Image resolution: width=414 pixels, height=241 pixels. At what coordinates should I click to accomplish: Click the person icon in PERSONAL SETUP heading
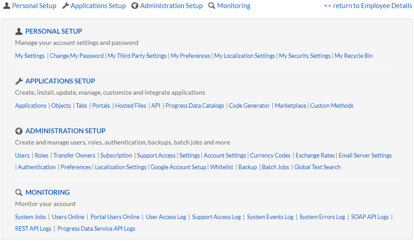[19, 31]
